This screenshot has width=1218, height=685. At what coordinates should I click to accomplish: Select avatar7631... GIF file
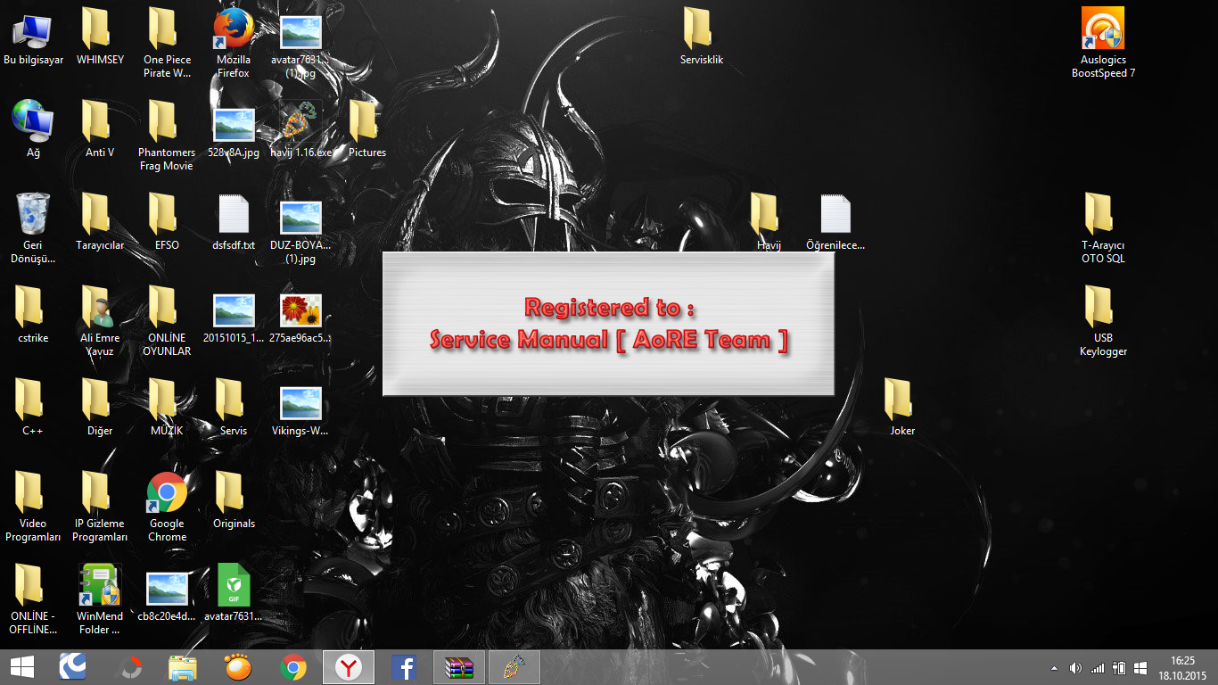(234, 594)
